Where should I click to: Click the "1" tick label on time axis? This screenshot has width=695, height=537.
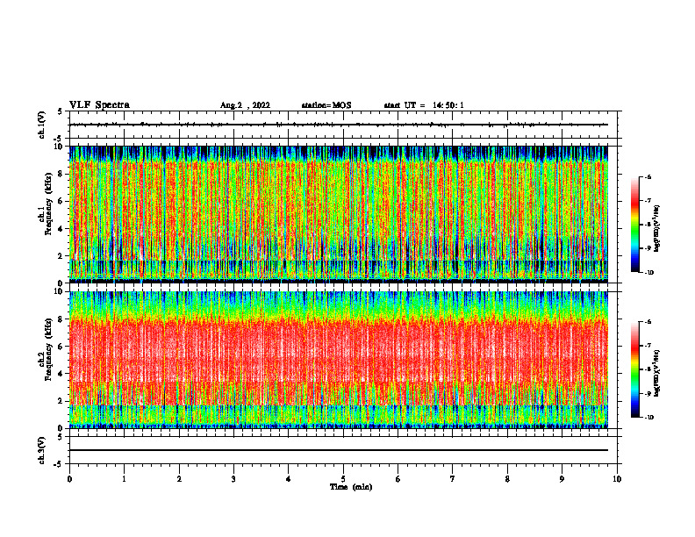click(125, 479)
